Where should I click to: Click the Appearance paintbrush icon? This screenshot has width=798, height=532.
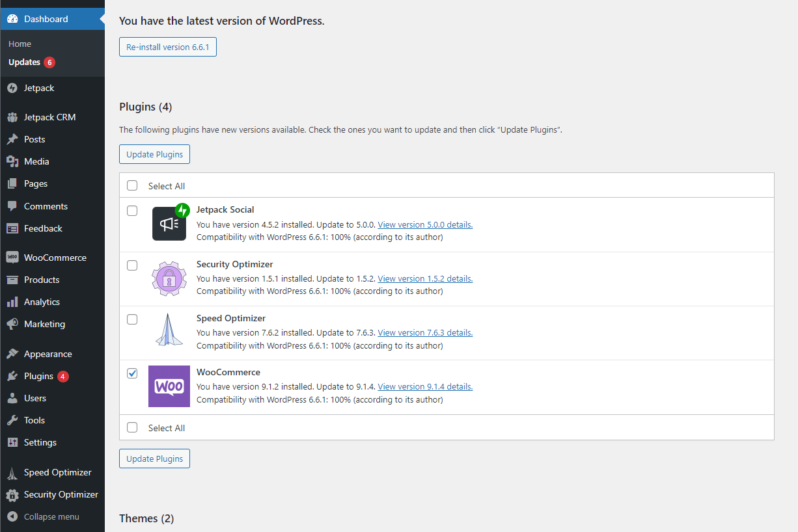coord(12,354)
